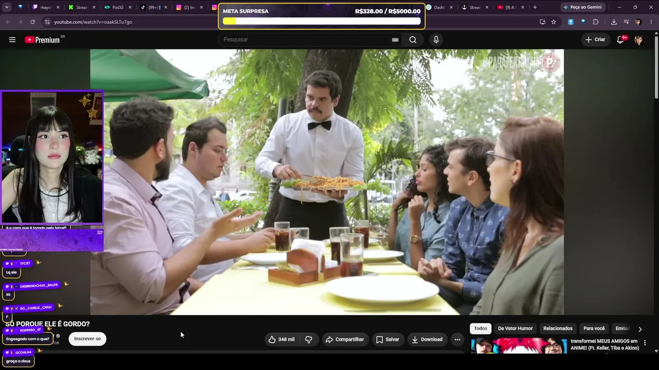Viewport: 659px width, 370px height.
Task: Switch to the Twitch rhayc tab
Action: [x=46, y=7]
